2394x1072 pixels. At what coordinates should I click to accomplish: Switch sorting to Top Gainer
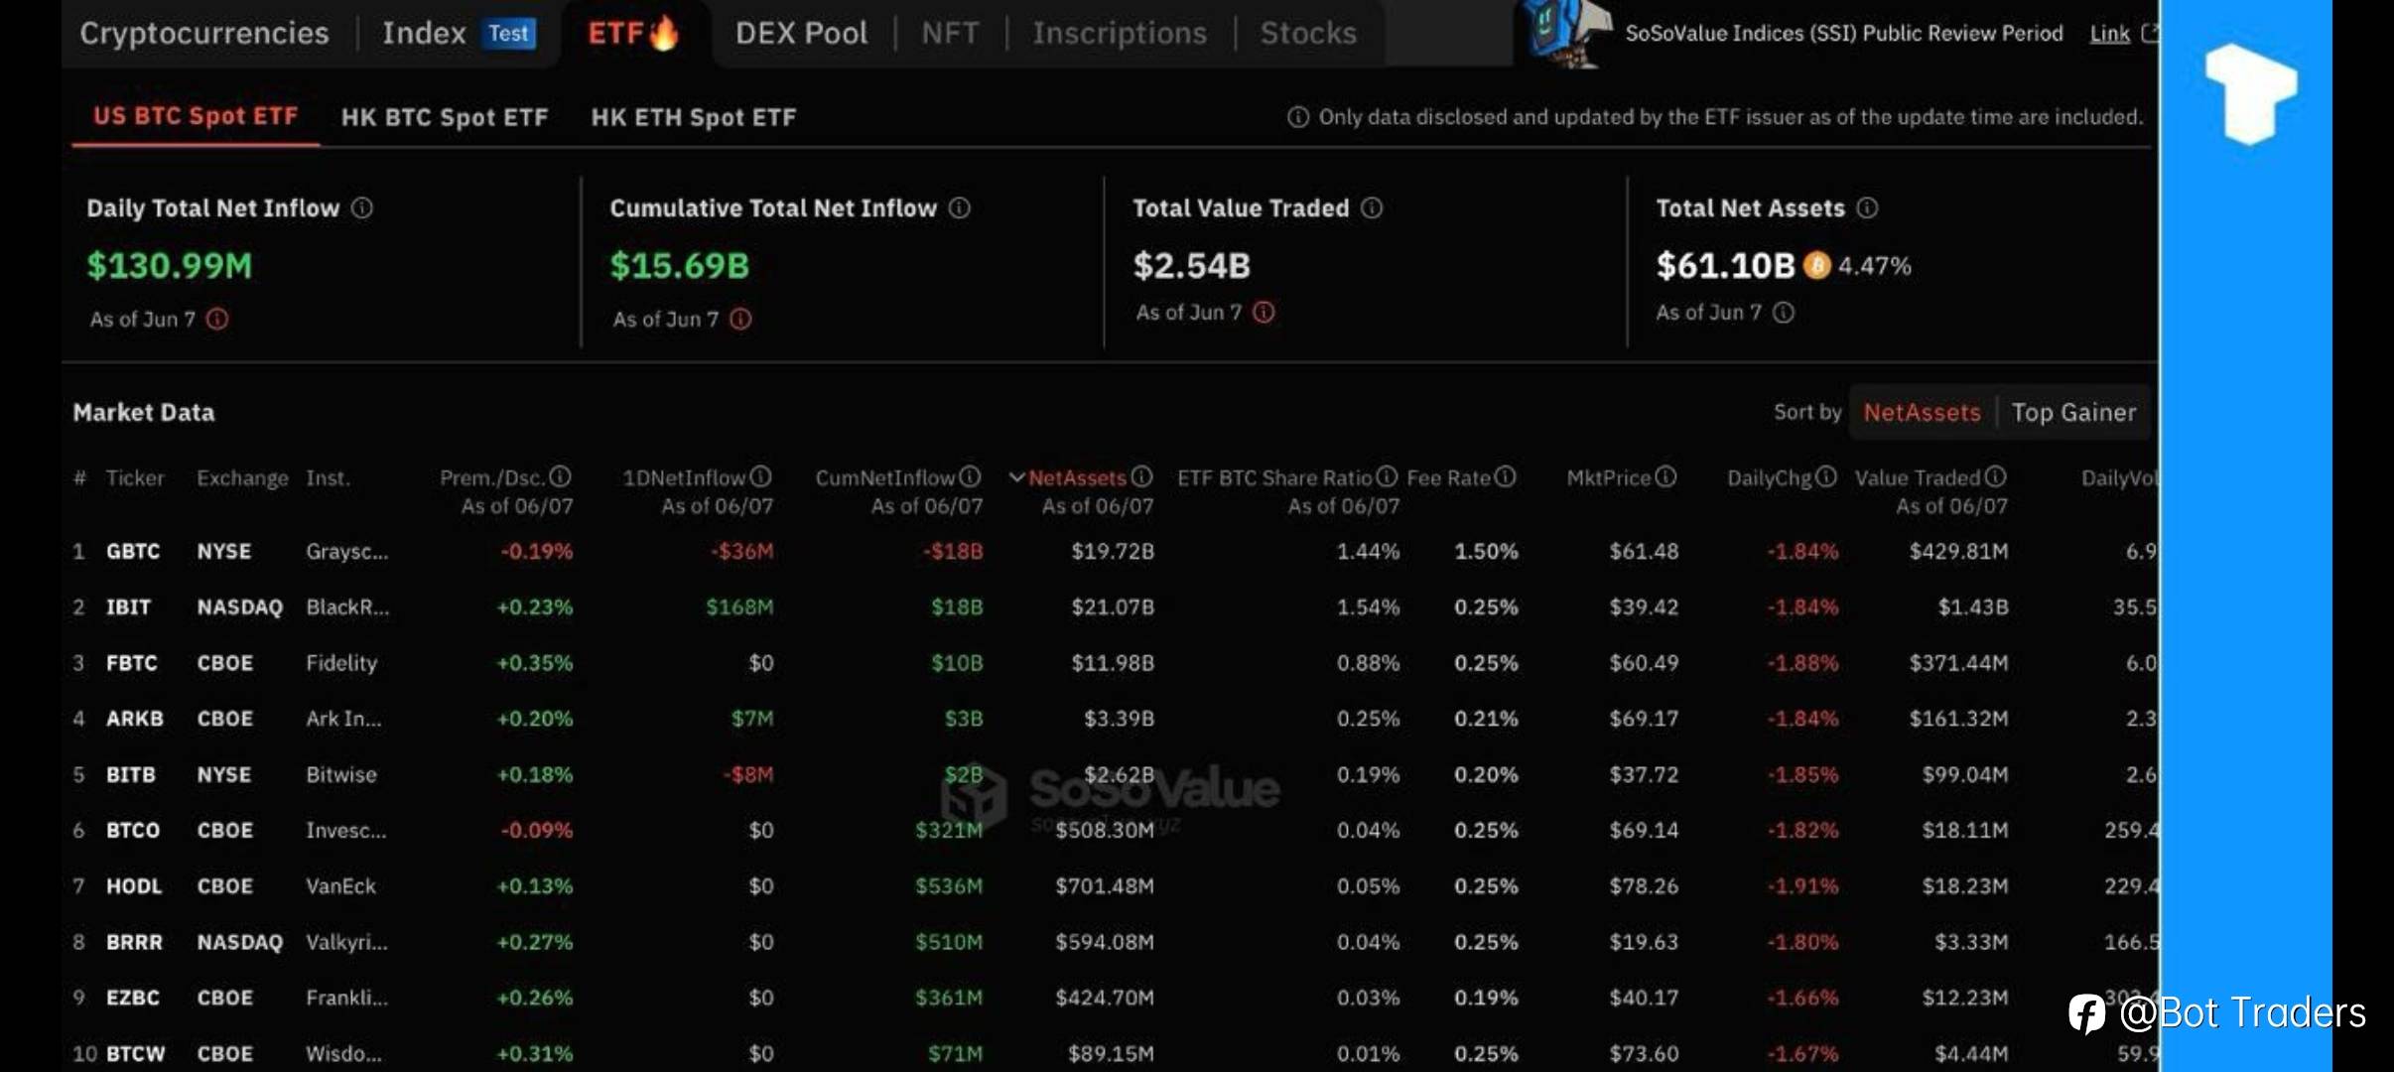click(2073, 412)
